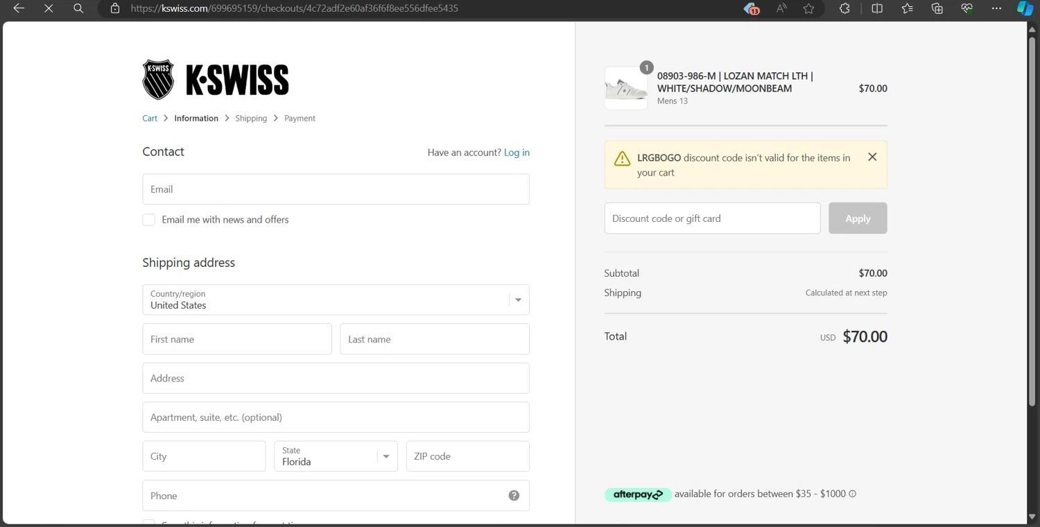Image resolution: width=1040 pixels, height=527 pixels.
Task: Dismiss the LRGBOGO discount warning
Action: [x=872, y=157]
